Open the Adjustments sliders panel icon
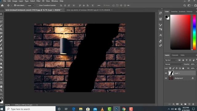Screen dimensions: 197x111 click(160, 29)
